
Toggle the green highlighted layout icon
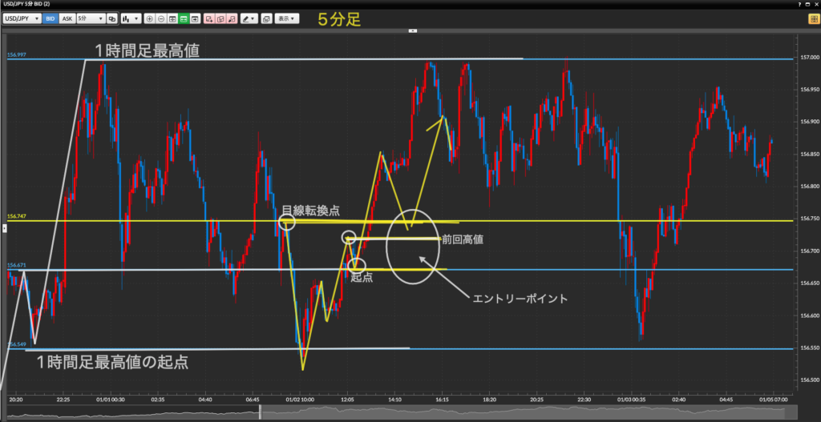184,18
